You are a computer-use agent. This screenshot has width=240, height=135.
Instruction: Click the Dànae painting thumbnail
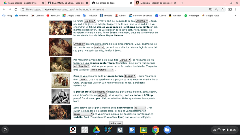coord(61,65)
